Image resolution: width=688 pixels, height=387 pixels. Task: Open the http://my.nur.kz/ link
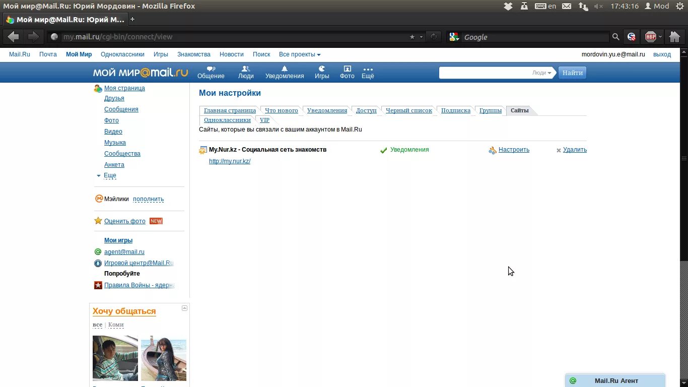pyautogui.click(x=230, y=161)
